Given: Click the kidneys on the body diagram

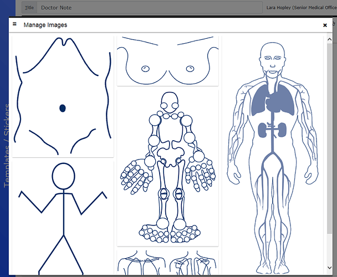Looking at the screenshot, I should (271, 130).
